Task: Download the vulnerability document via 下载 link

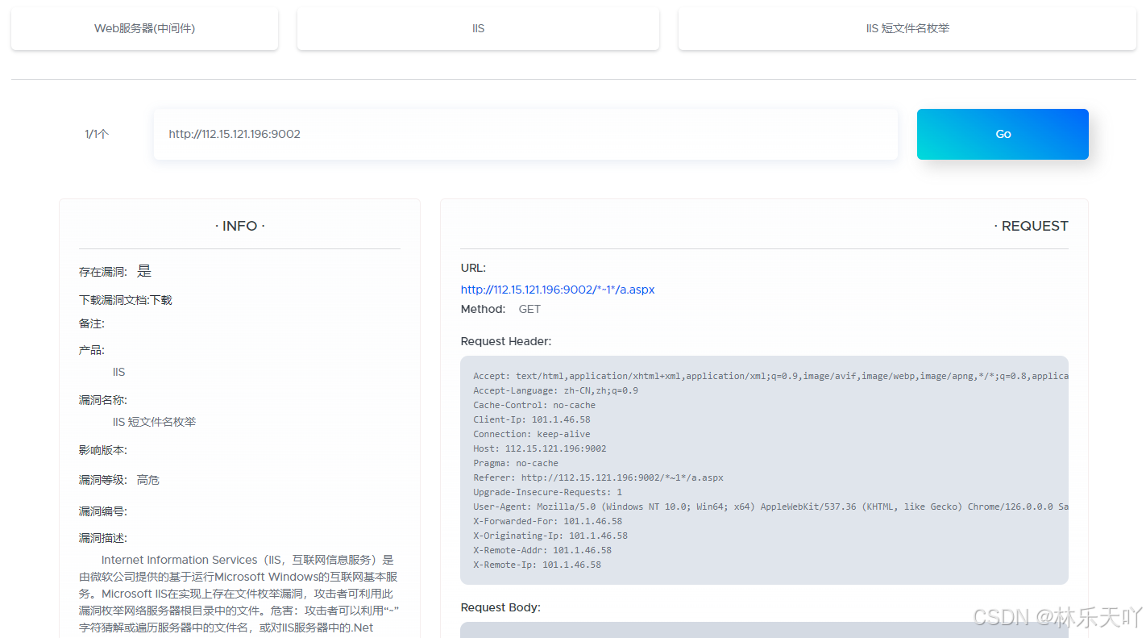Action: click(161, 300)
